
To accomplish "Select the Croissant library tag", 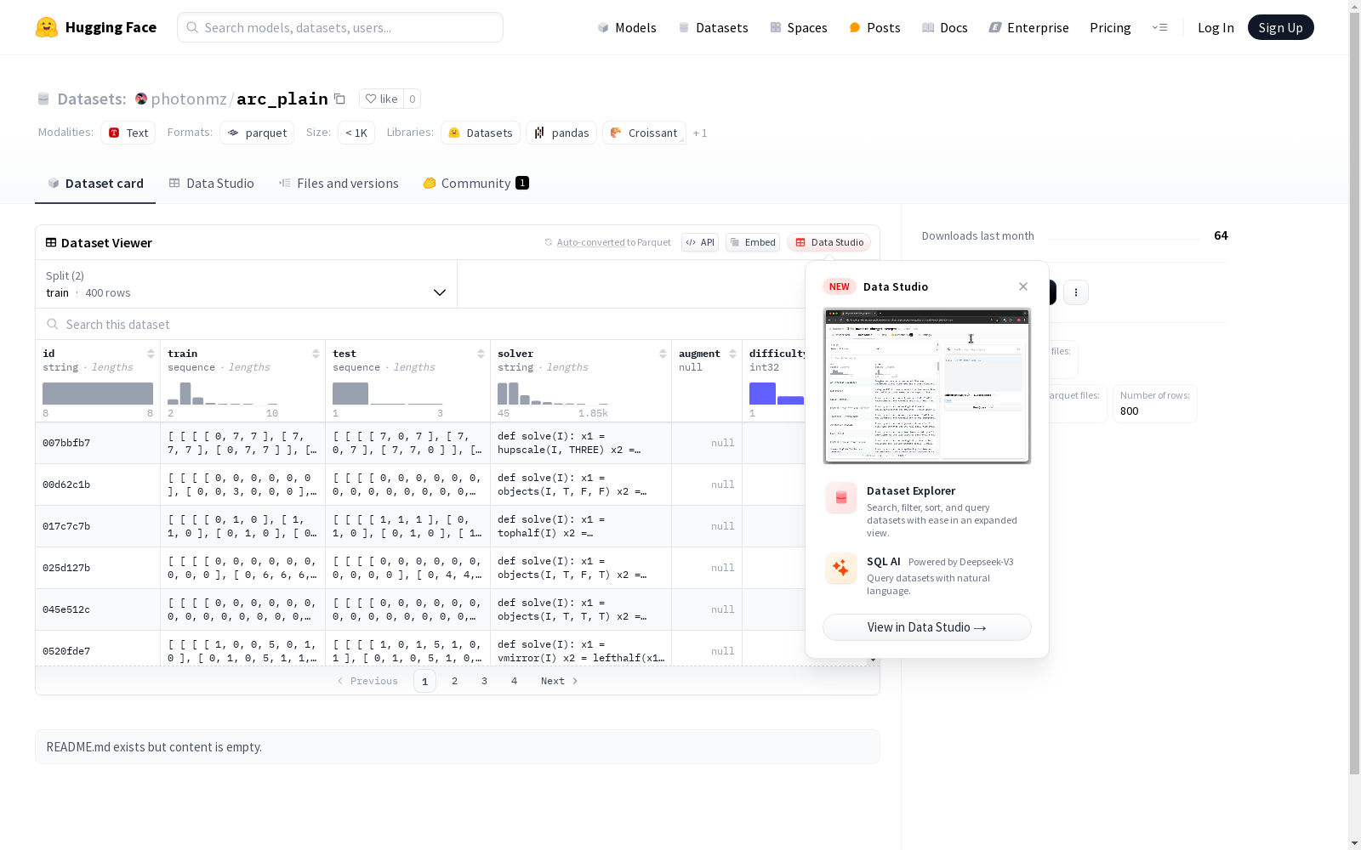I will (644, 133).
